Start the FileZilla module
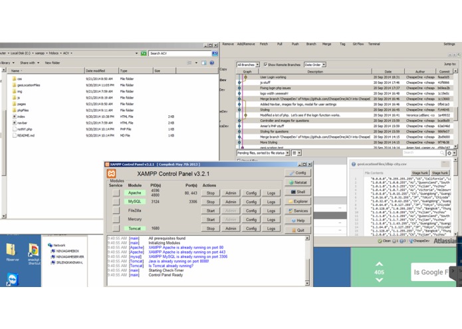The height and width of the screenshot is (329, 462). coord(210,210)
